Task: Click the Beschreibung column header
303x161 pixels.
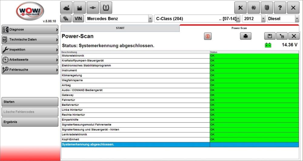Action: pos(135,52)
